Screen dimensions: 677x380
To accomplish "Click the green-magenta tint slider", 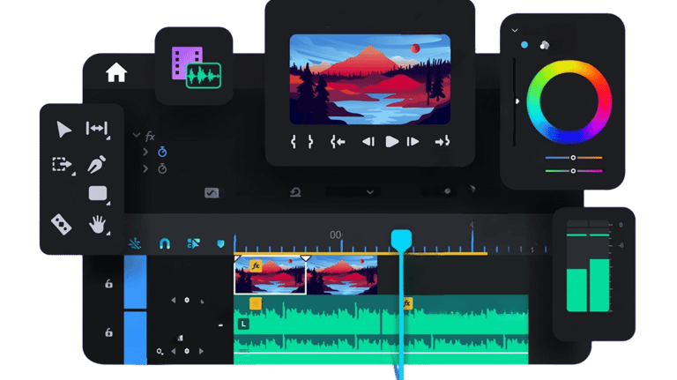I will [573, 171].
